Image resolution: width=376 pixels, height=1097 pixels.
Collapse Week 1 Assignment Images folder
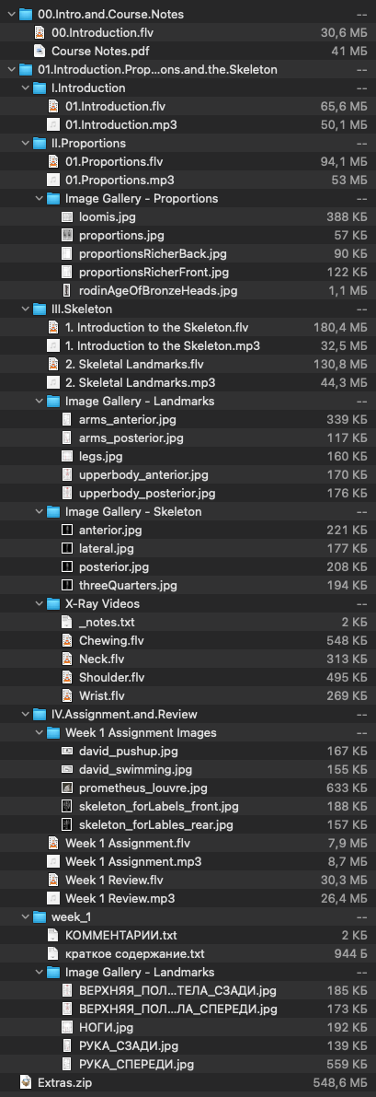pos(40,732)
